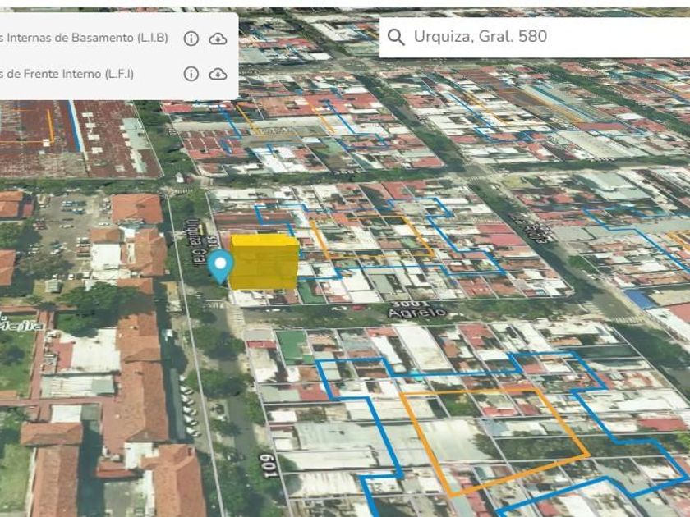The image size is (690, 517).
Task: Download the Basamento (L.I.B) layer
Action: point(218,39)
